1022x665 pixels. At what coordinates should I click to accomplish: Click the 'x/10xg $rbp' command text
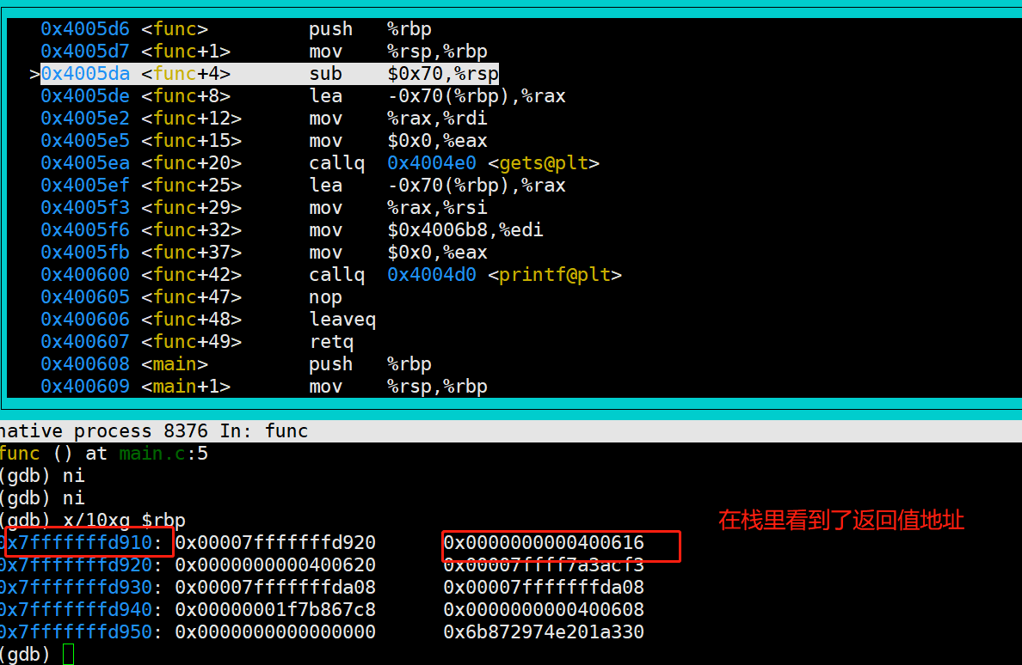coord(124,520)
